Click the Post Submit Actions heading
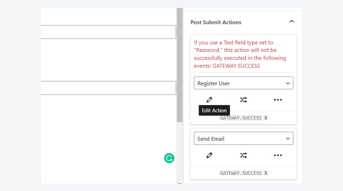This screenshot has width=343, height=191. click(x=216, y=22)
